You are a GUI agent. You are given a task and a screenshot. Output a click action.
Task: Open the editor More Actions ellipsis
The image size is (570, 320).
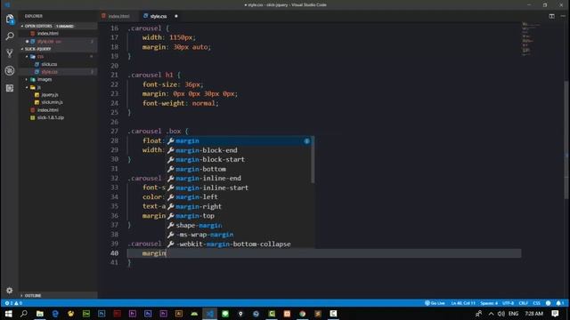(x=563, y=16)
